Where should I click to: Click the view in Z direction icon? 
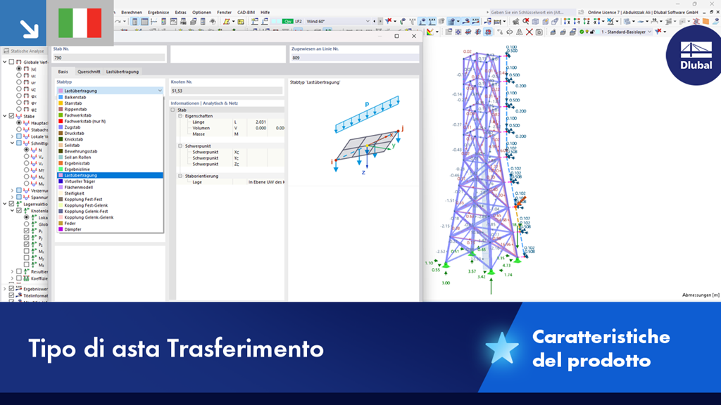coord(587,21)
